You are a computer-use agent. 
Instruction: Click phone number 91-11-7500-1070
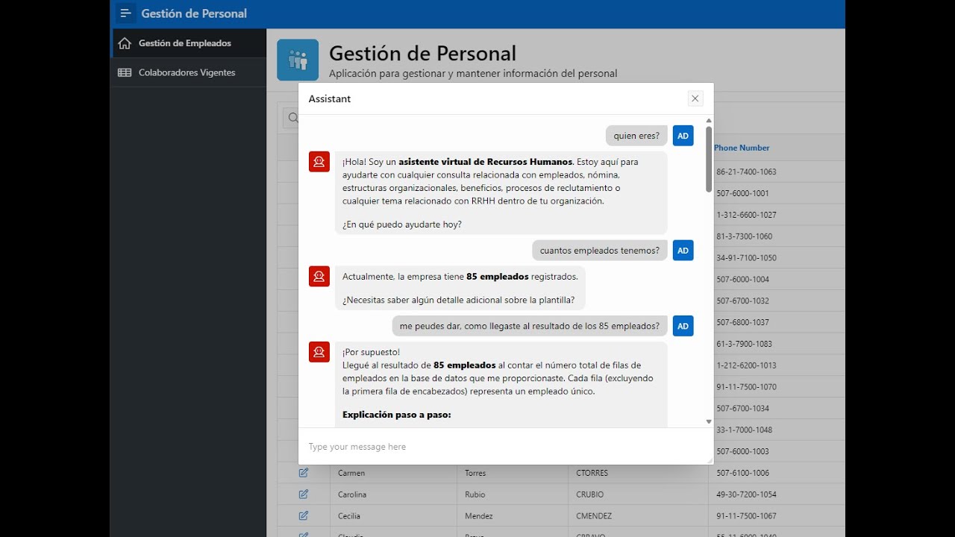tap(746, 387)
